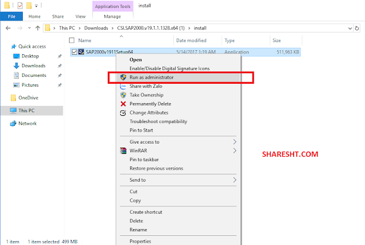Refresh the folder view

(x=357, y=28)
